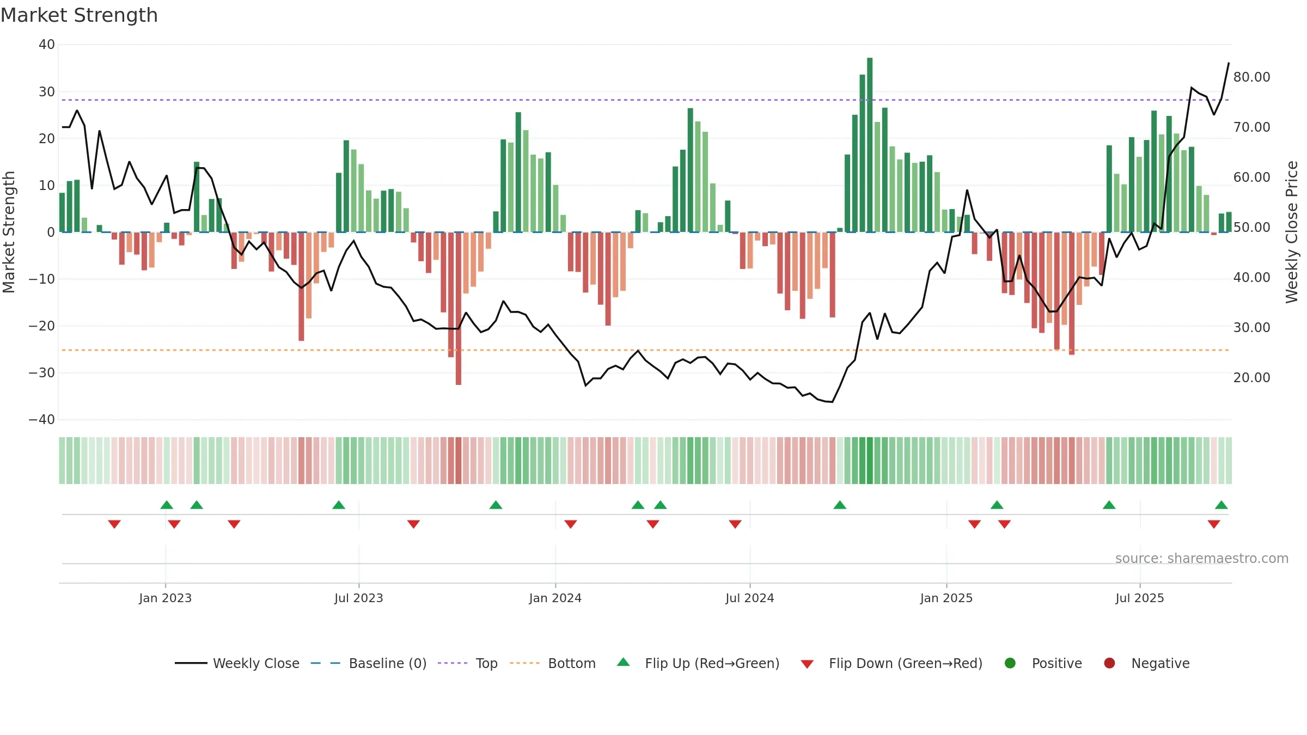Image resolution: width=1307 pixels, height=735 pixels.
Task: Click the green Flip Up legend triangle icon
Action: click(x=624, y=662)
